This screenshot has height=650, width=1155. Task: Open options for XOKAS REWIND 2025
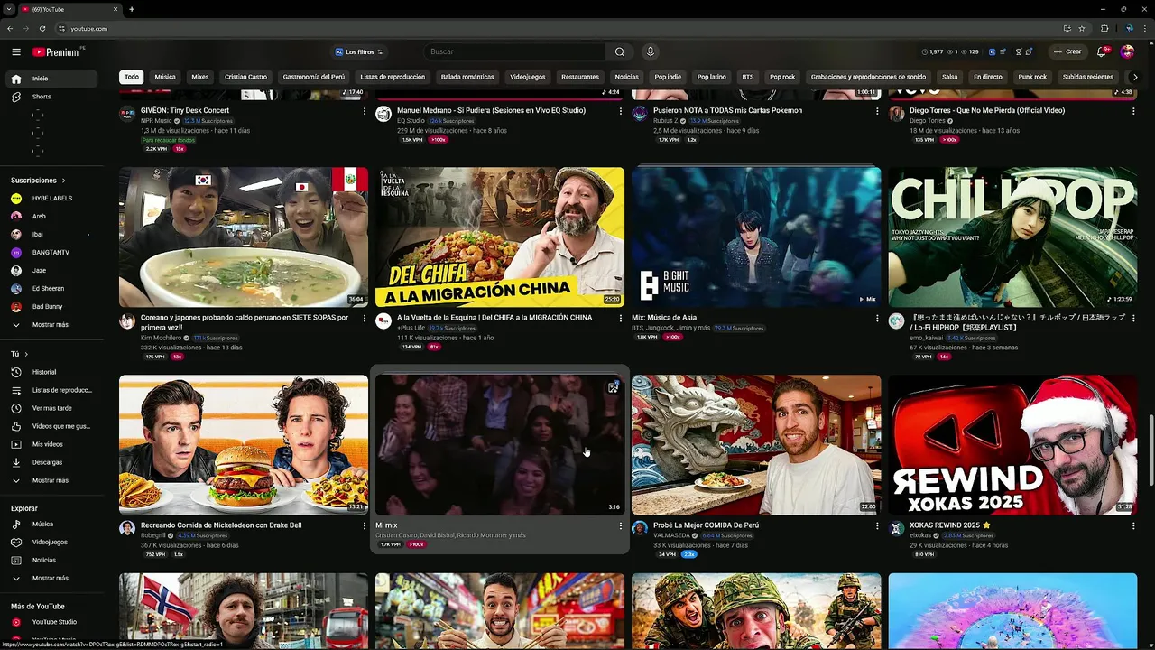pos(1133,525)
